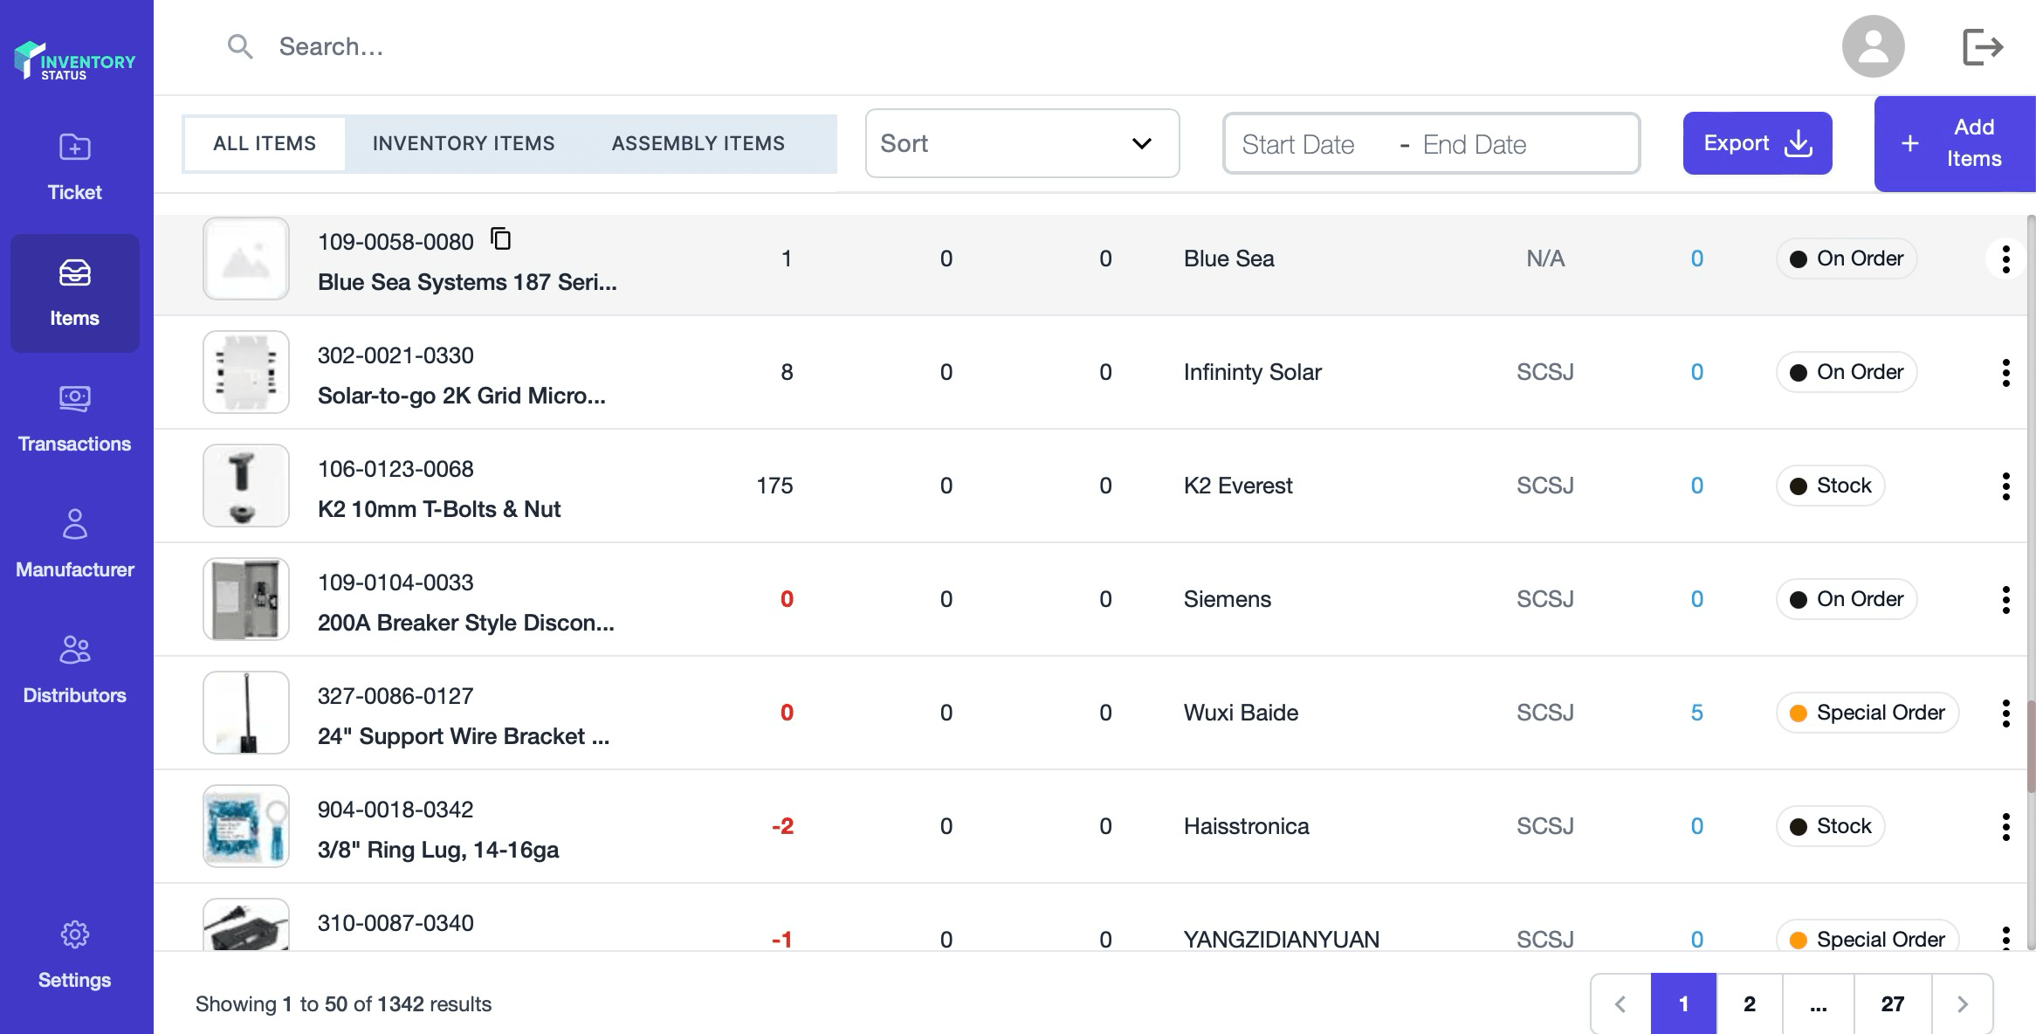Click the logout icon
The width and height of the screenshot is (2036, 1034).
(1982, 46)
